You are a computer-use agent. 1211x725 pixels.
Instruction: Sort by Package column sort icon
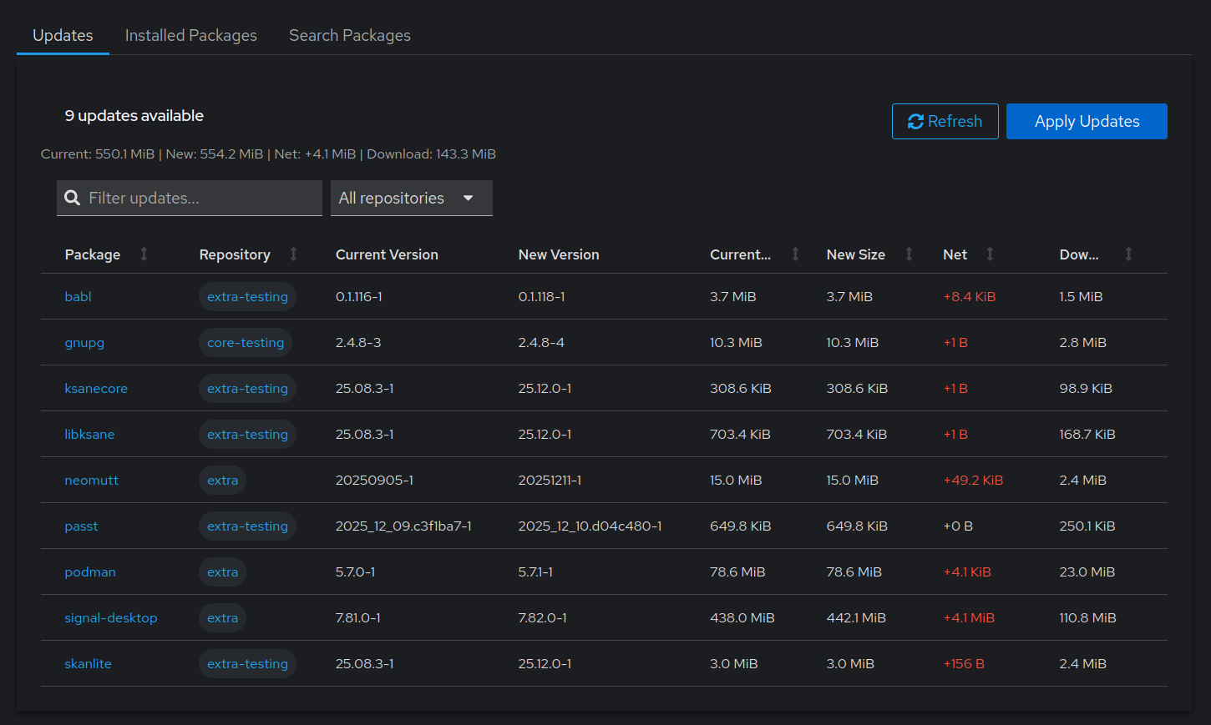pyautogui.click(x=144, y=254)
